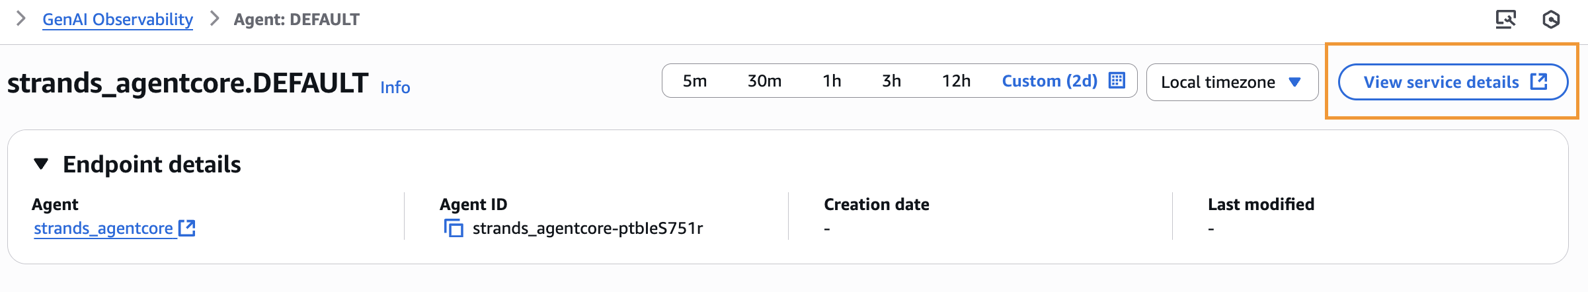Click external link icon on View service details
Image resolution: width=1588 pixels, height=292 pixels.
coord(1539,82)
